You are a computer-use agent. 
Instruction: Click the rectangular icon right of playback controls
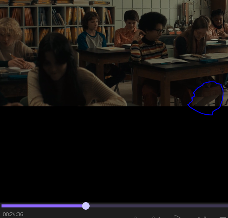[223, 217]
